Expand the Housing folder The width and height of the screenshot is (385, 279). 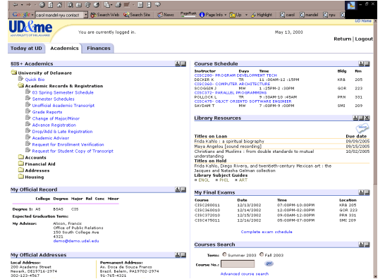(21, 176)
